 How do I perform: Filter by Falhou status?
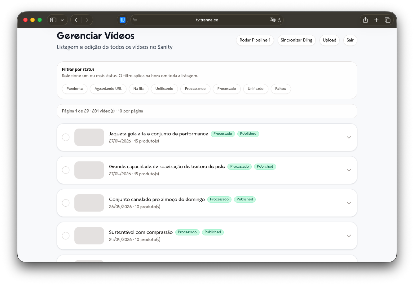281,89
